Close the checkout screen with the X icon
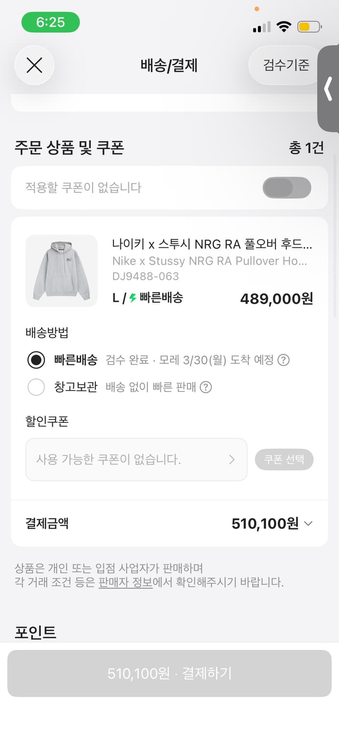Viewport: 339px width, 735px height. (x=34, y=65)
